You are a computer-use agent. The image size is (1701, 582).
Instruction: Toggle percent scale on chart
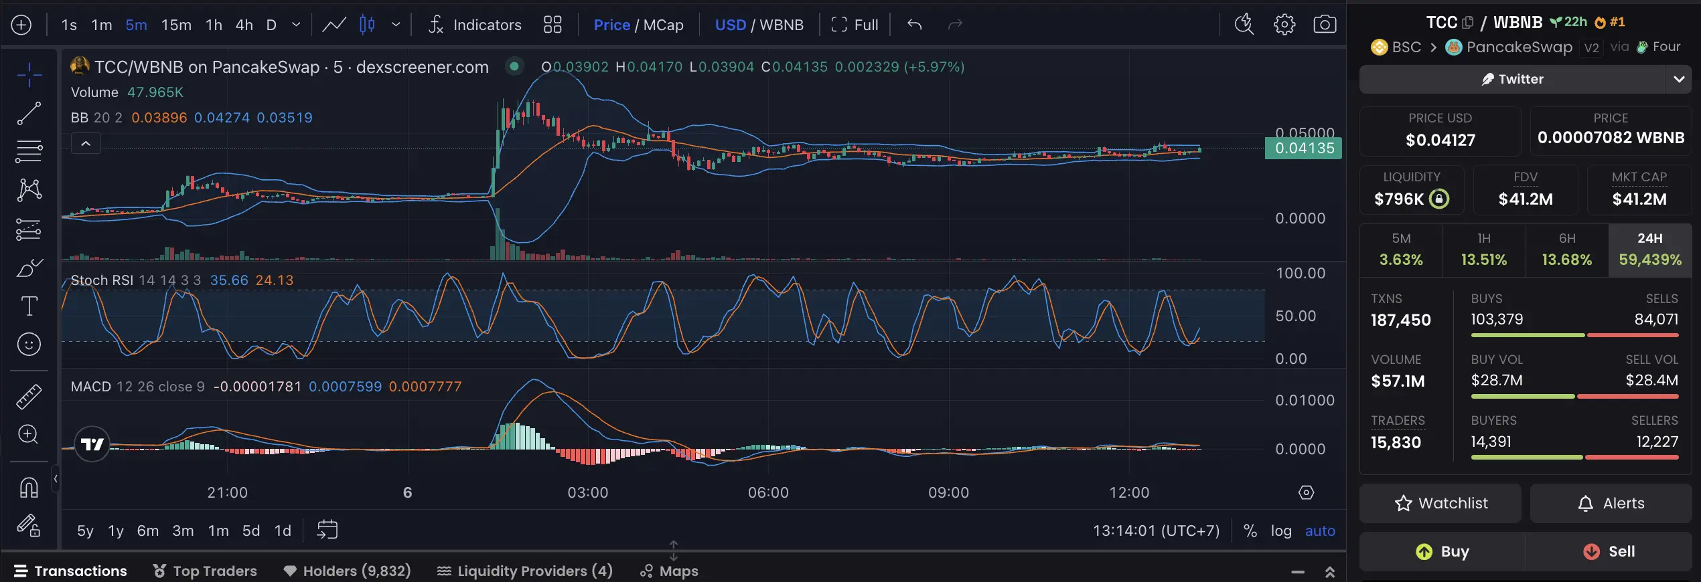tap(1250, 530)
